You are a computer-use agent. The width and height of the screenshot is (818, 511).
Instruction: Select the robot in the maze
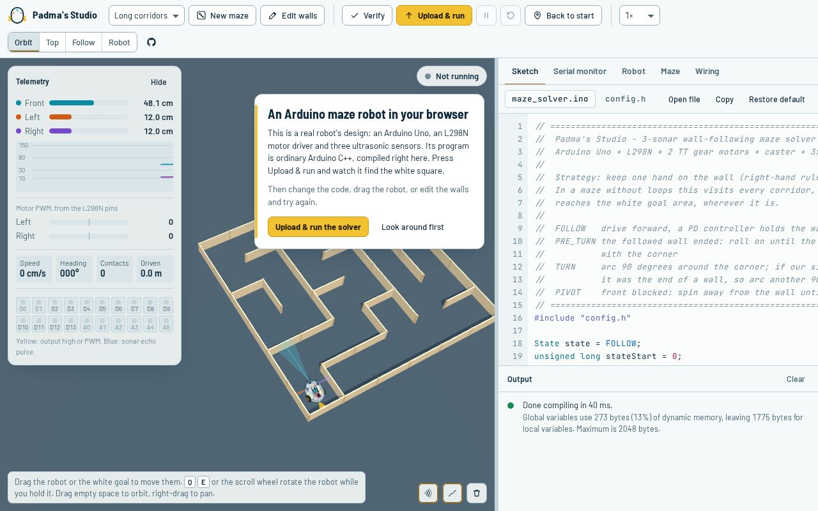(314, 390)
